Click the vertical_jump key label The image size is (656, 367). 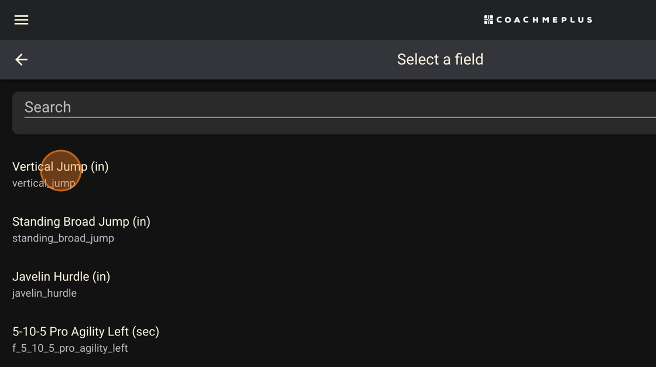(44, 183)
